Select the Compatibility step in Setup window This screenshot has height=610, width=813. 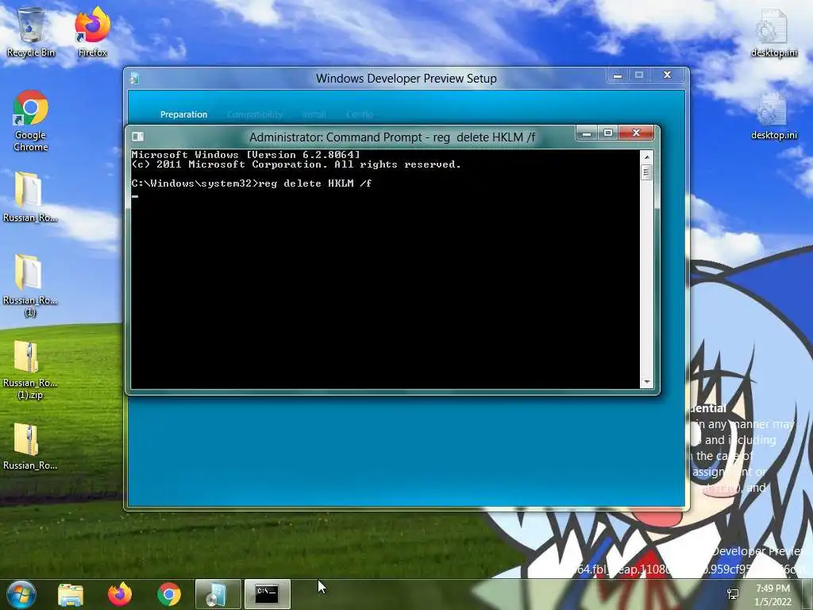255,114
